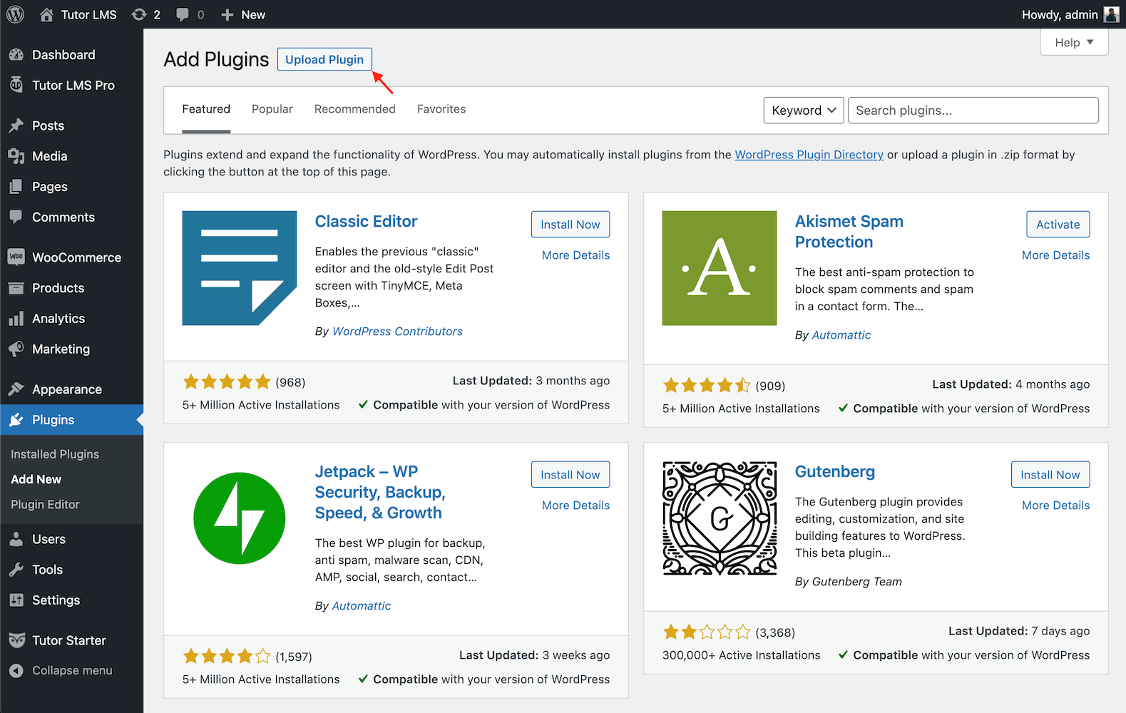
Task: Click the Collapse menu arrow icon
Action: click(16, 670)
